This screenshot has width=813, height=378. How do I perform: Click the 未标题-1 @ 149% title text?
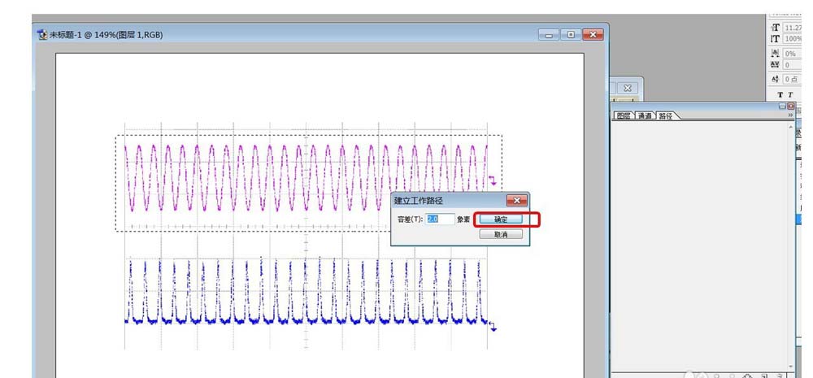tap(106, 35)
